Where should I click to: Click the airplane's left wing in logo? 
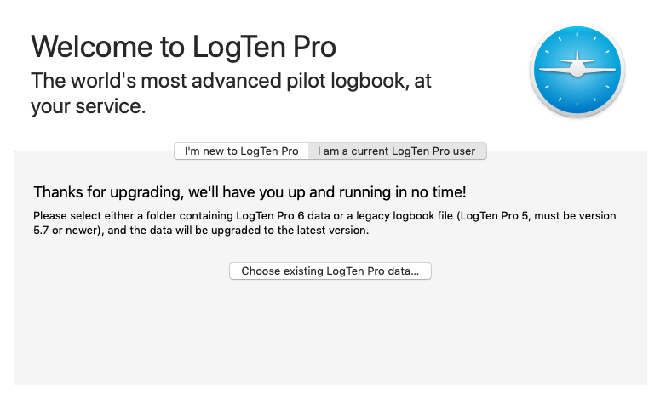554,70
